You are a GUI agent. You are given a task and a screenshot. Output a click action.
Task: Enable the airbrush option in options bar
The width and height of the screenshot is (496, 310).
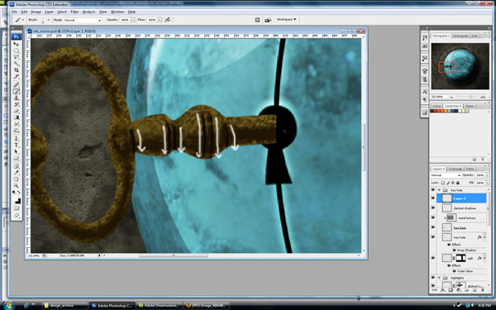(168, 20)
